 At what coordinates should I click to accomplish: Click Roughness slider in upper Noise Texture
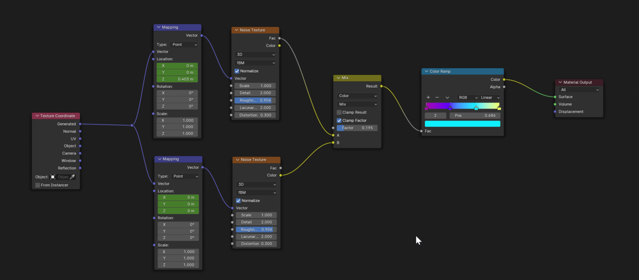click(255, 100)
